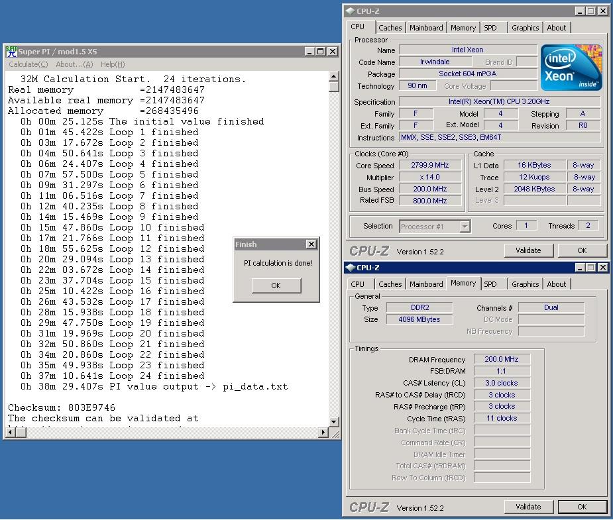
Task: Click Super PI scrollbar down arrow
Action: [x=333, y=421]
